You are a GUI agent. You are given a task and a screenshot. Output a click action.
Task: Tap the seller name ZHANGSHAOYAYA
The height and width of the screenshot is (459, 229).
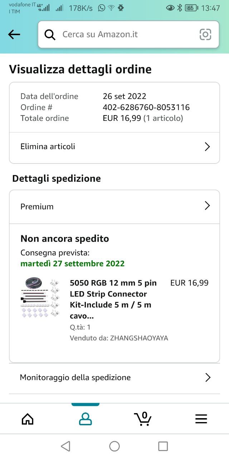pos(139,338)
